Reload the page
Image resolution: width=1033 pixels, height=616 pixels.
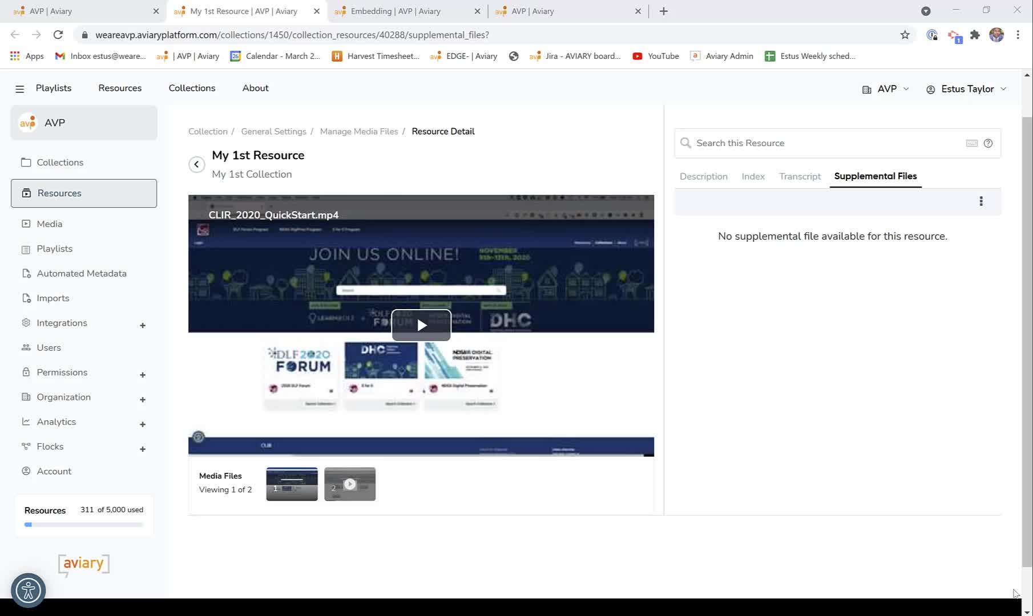tap(58, 35)
